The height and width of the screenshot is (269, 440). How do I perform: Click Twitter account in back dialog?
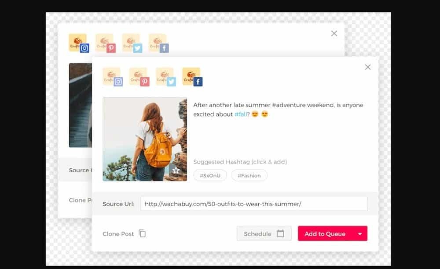point(132,43)
